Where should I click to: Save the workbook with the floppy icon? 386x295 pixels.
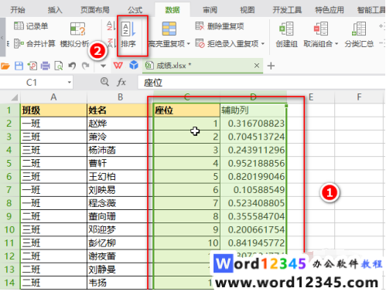pyautogui.click(x=19, y=66)
